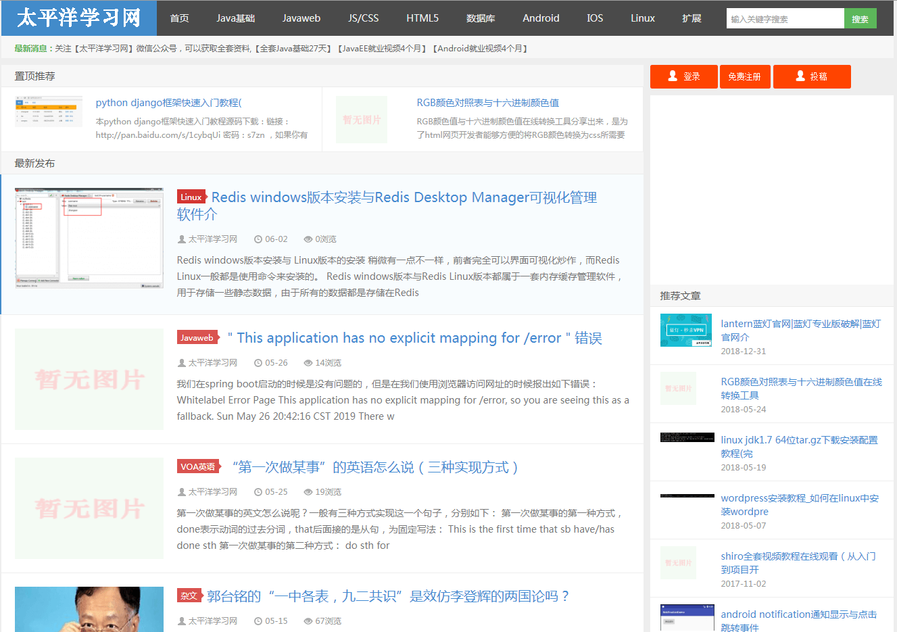Open the 扩展 navigation menu
The height and width of the screenshot is (632, 897).
[x=692, y=18]
